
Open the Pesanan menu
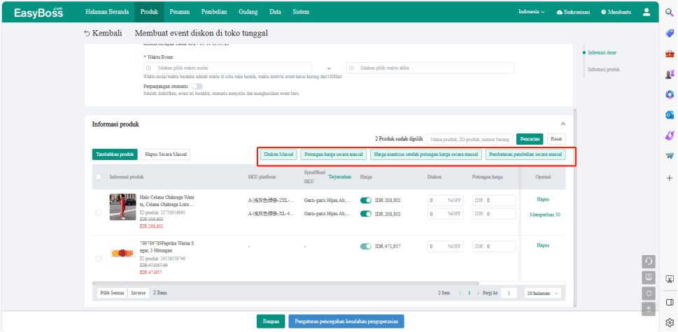click(179, 12)
